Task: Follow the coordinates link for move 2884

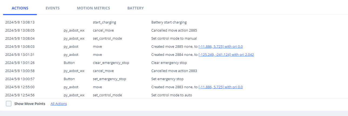Action: (x=226, y=54)
